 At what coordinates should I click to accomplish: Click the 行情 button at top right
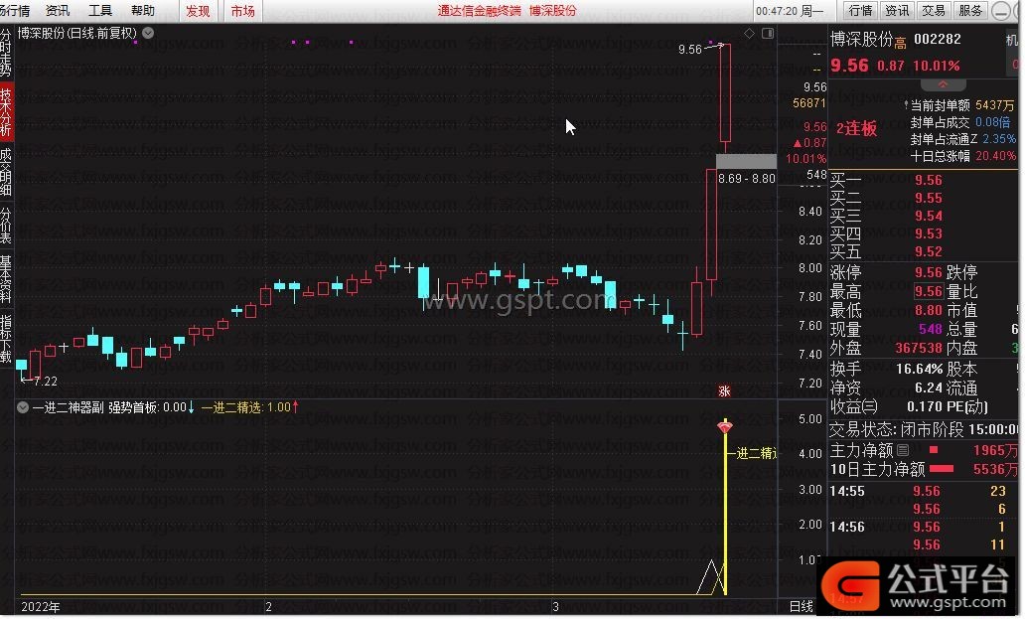(x=860, y=11)
